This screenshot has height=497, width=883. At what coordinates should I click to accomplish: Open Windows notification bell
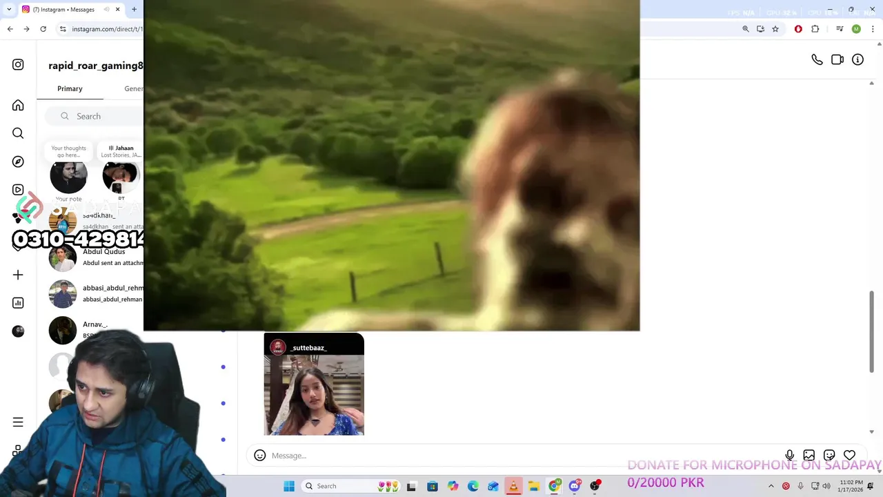click(x=871, y=486)
